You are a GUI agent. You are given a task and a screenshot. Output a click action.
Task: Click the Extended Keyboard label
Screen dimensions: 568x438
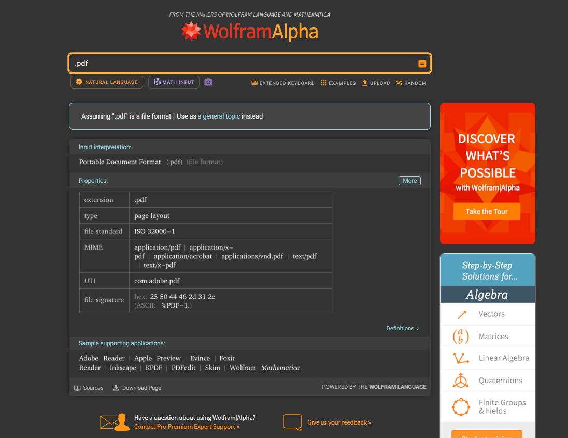click(x=287, y=83)
